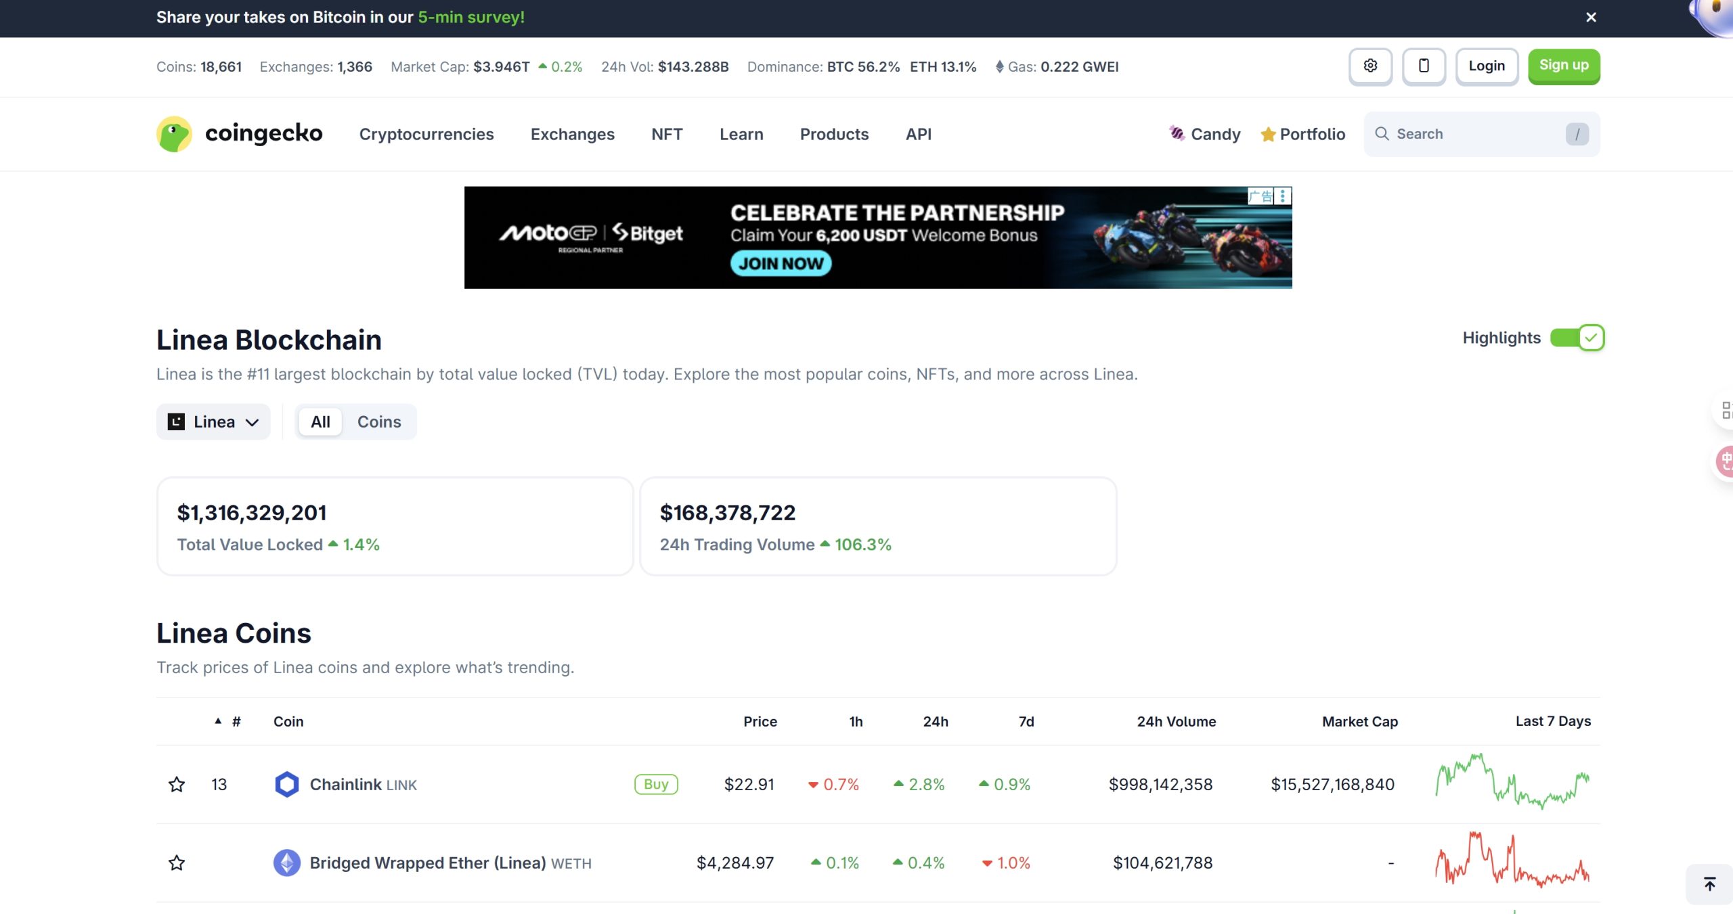This screenshot has width=1733, height=914.
Task: Click the WETH 7-day sparkline chart
Action: coord(1512,859)
